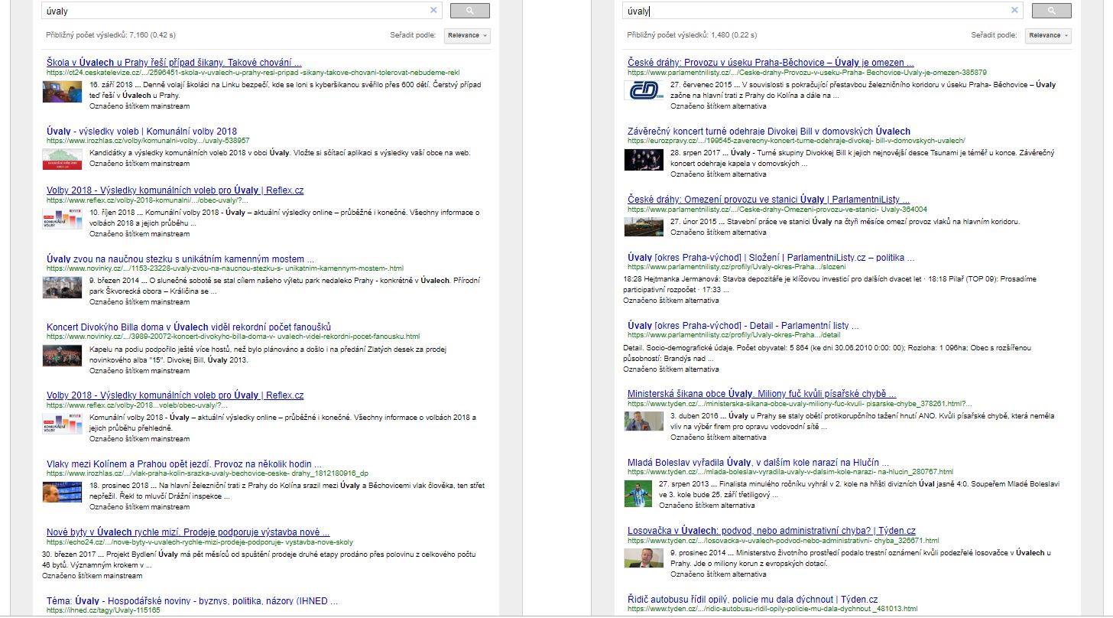Open result "Škola v Úvalech u Prahy řeší případ šikany"
The height and width of the screenshot is (618, 1113).
[174, 63]
